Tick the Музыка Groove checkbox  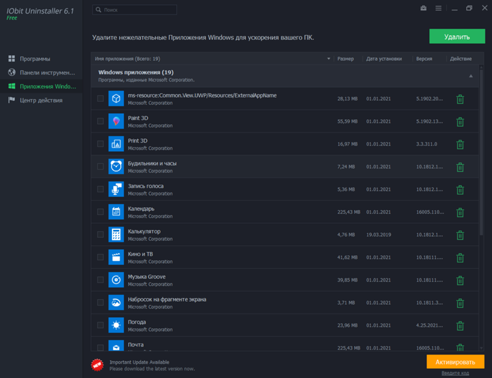[x=100, y=280]
